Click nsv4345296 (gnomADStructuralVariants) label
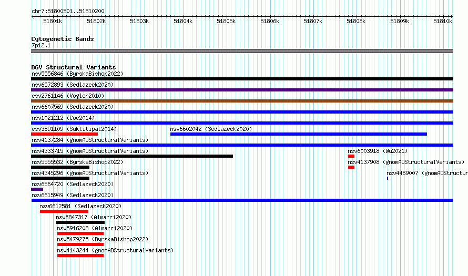This screenshot has height=276, width=468. pyautogui.click(x=90, y=173)
